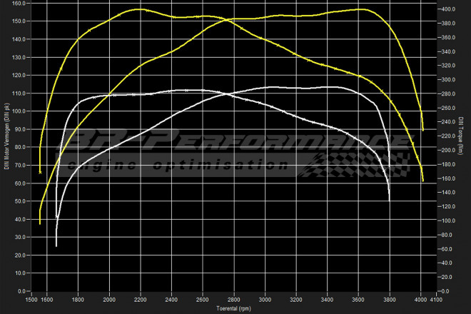Viewport: 471px width, 314px height.
Task: Click the 0.0 label on the torque axis
Action: (443, 291)
